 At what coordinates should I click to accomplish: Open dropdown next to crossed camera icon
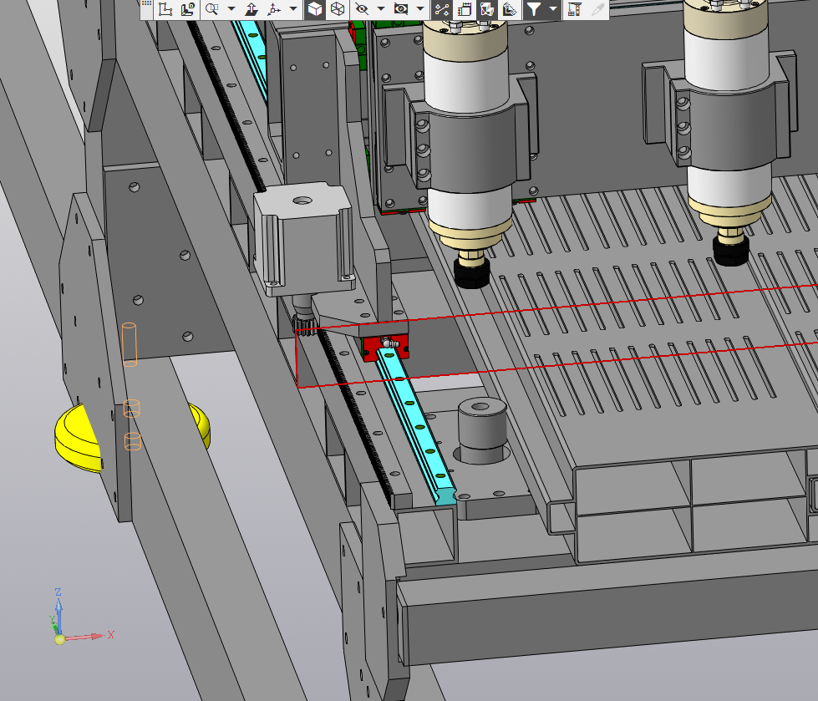coord(420,9)
